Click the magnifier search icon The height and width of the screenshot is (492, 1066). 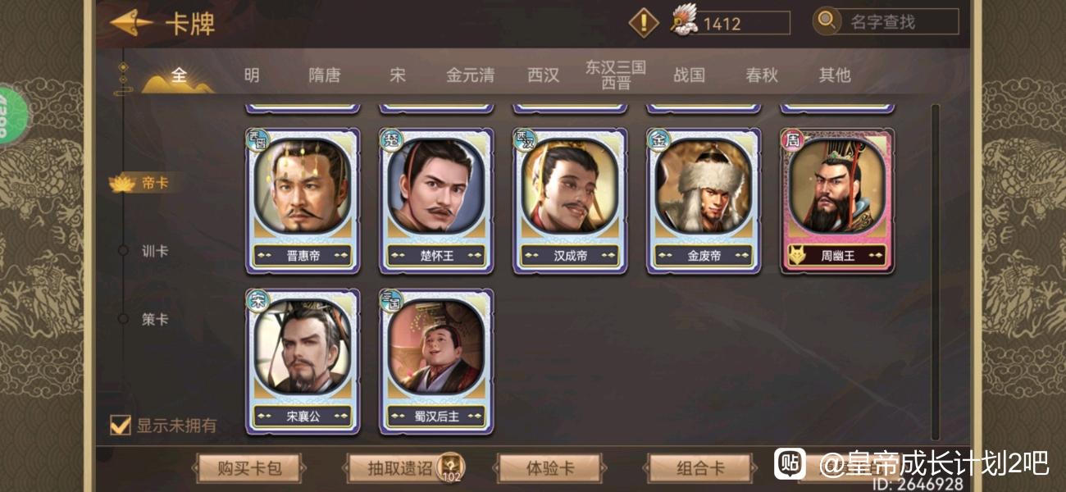click(x=827, y=20)
